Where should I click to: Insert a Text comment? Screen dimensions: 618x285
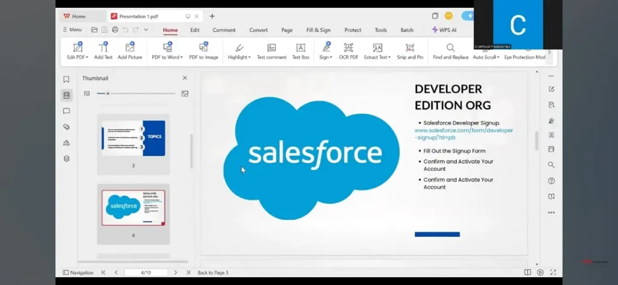(272, 51)
